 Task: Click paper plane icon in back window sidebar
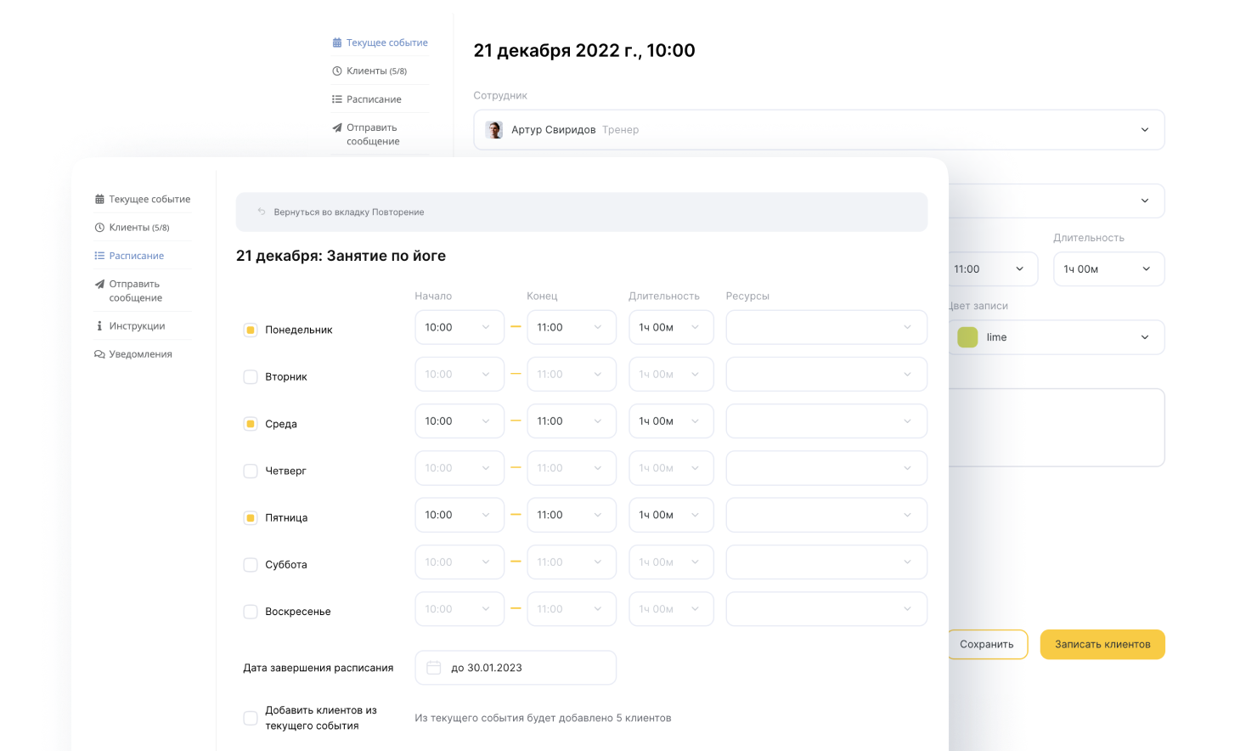click(x=337, y=127)
